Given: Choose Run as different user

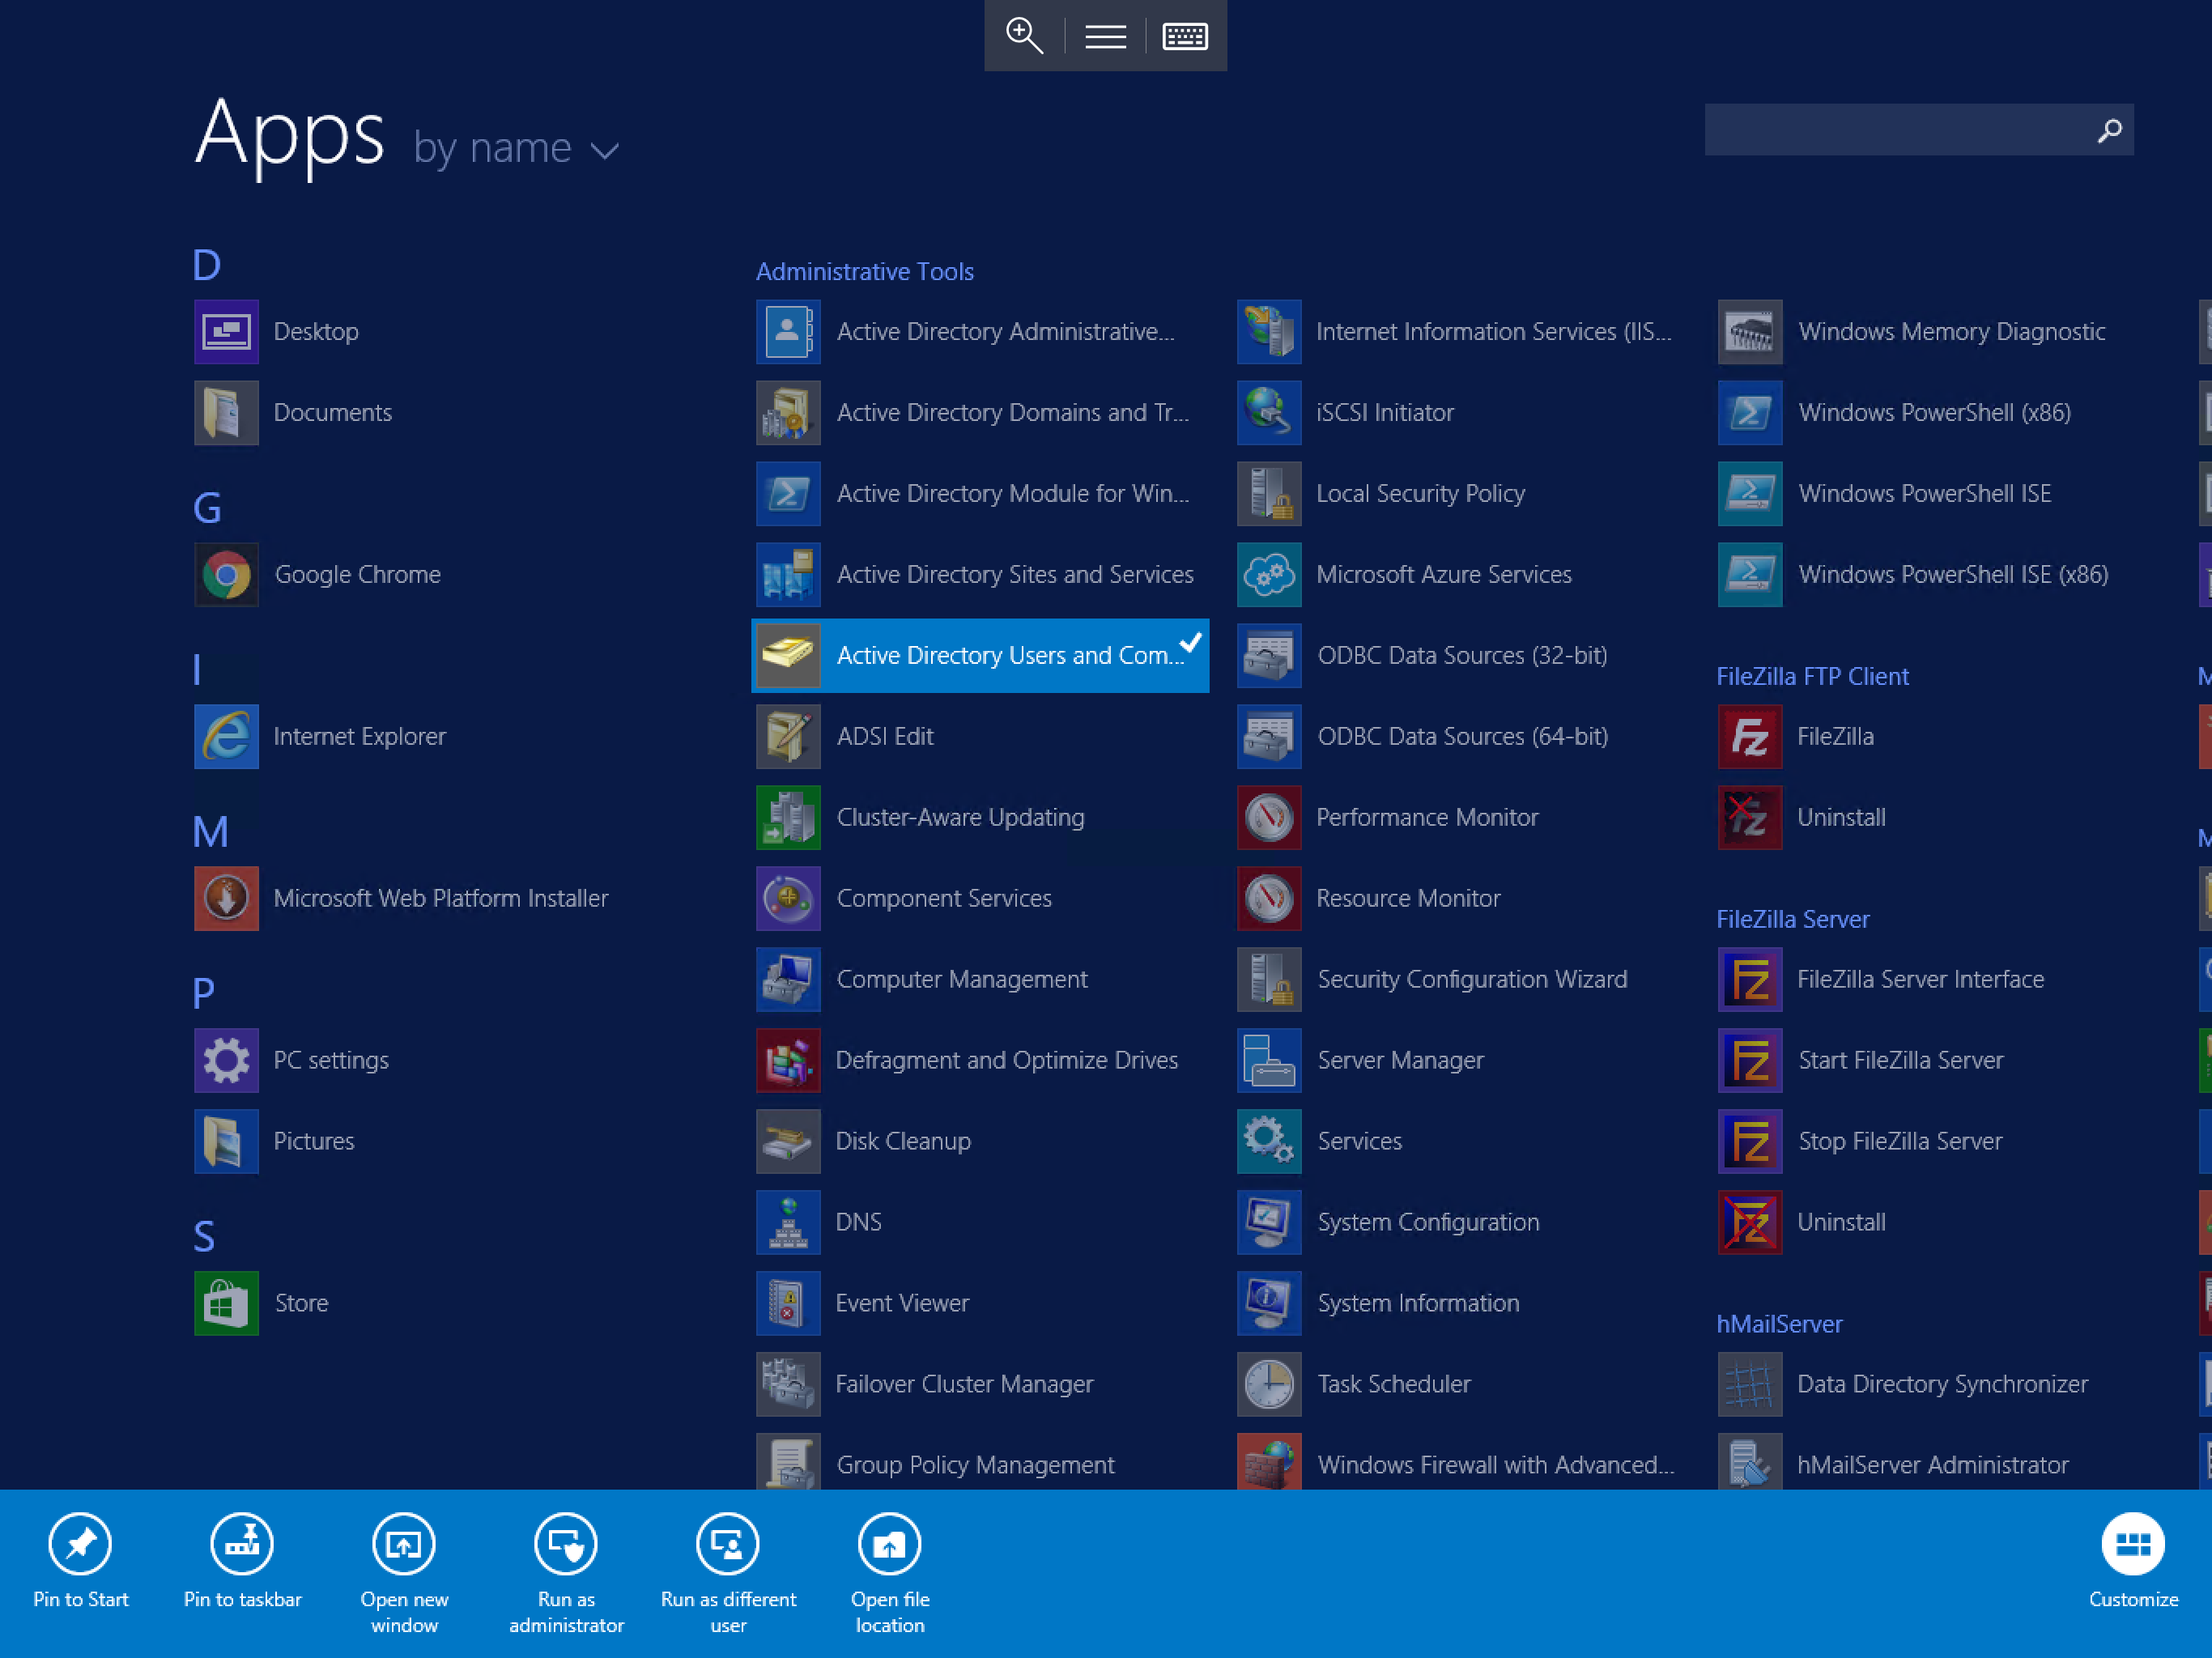Looking at the screenshot, I should point(728,1573).
